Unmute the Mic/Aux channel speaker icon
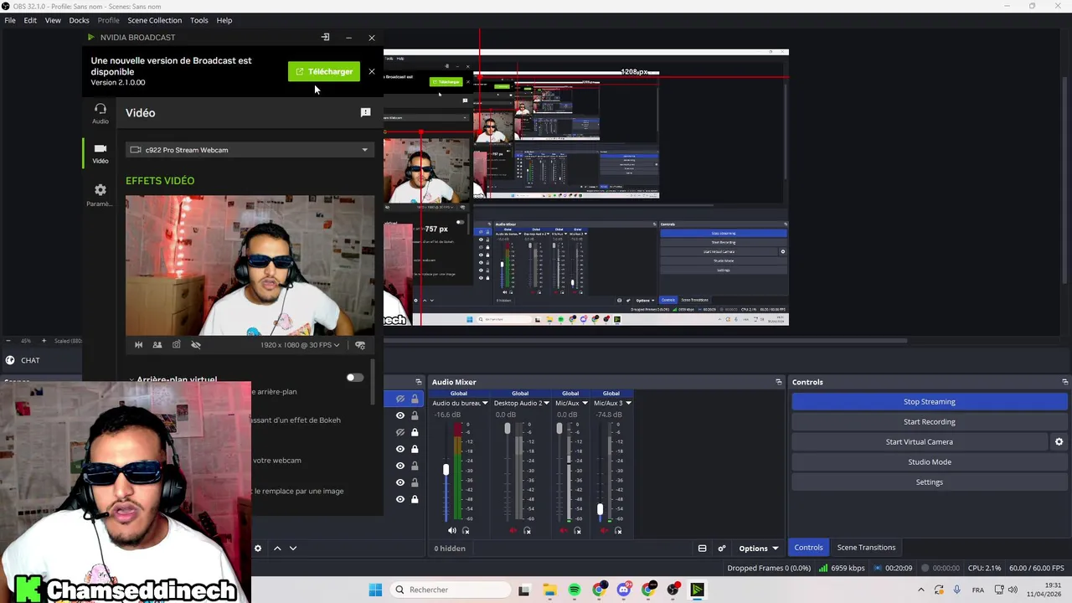Screen dimensions: 1072x603 point(563,530)
